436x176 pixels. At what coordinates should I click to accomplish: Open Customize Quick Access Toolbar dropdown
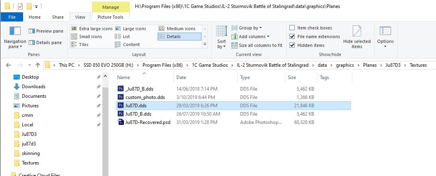36,6
